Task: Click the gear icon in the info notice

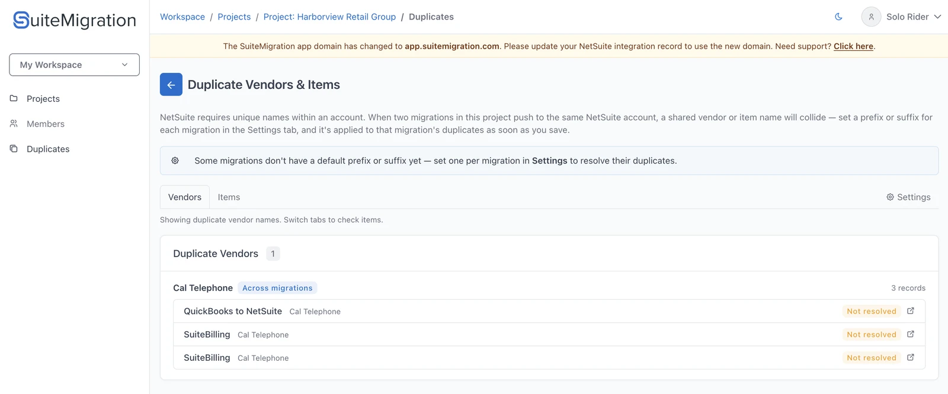Action: point(175,161)
